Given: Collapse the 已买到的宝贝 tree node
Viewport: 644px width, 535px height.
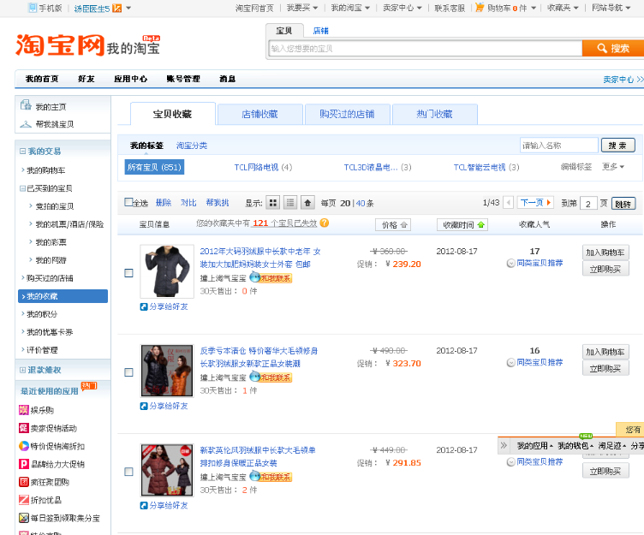Looking at the screenshot, I should (22, 188).
